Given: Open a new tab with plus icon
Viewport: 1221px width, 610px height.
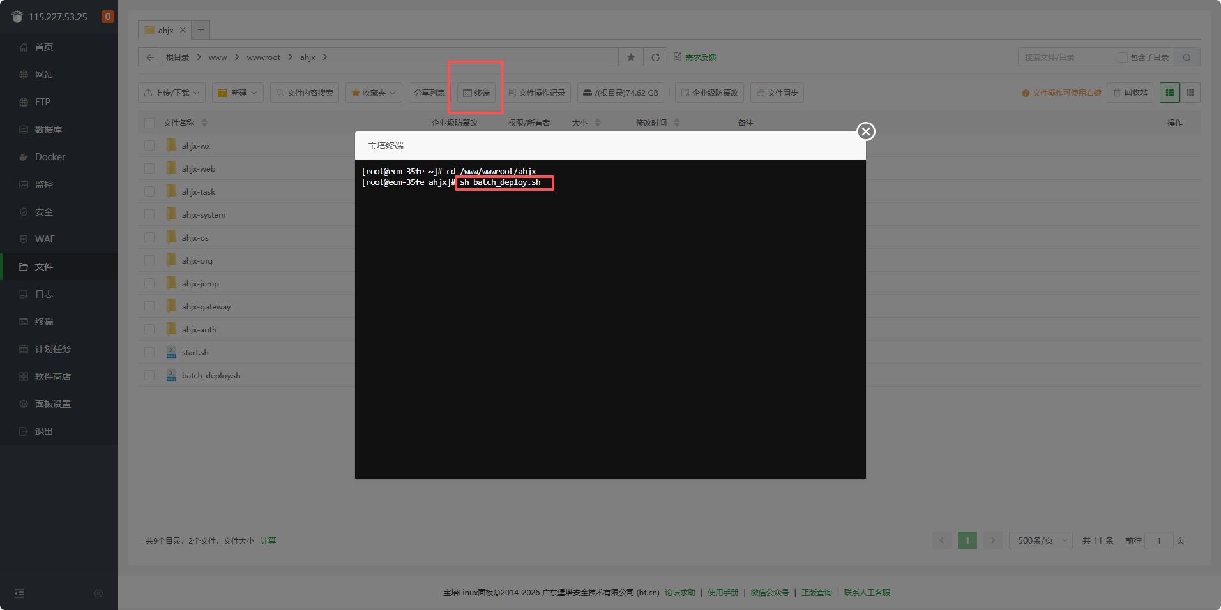Looking at the screenshot, I should point(201,29).
